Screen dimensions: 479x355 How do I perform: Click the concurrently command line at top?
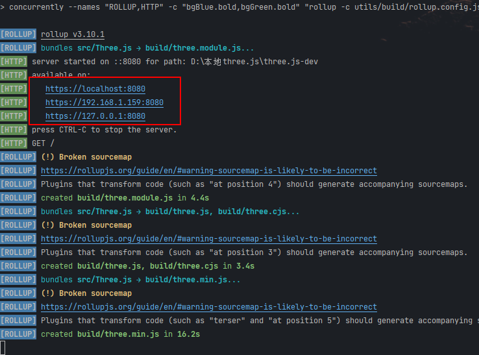coord(239,7)
